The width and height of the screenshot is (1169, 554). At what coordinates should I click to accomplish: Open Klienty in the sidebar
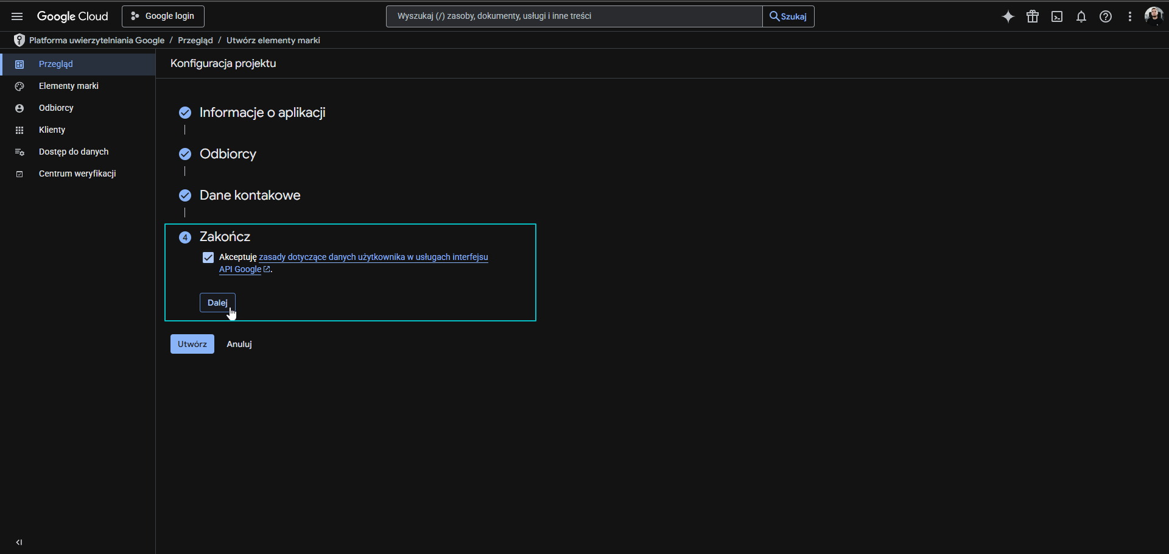(x=52, y=130)
